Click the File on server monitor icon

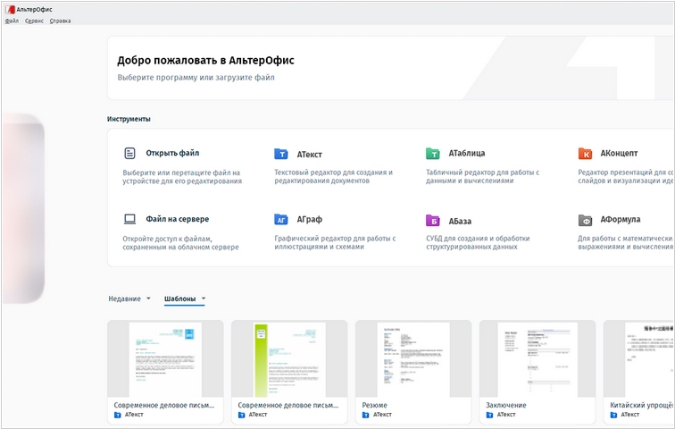point(129,219)
